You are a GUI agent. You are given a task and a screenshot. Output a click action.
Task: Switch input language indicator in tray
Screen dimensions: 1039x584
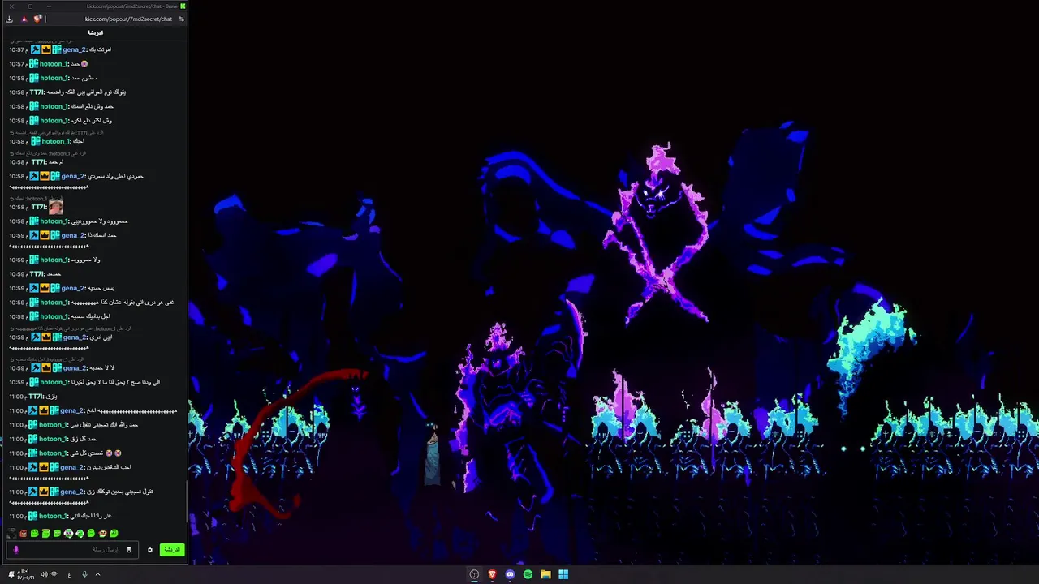click(x=69, y=574)
